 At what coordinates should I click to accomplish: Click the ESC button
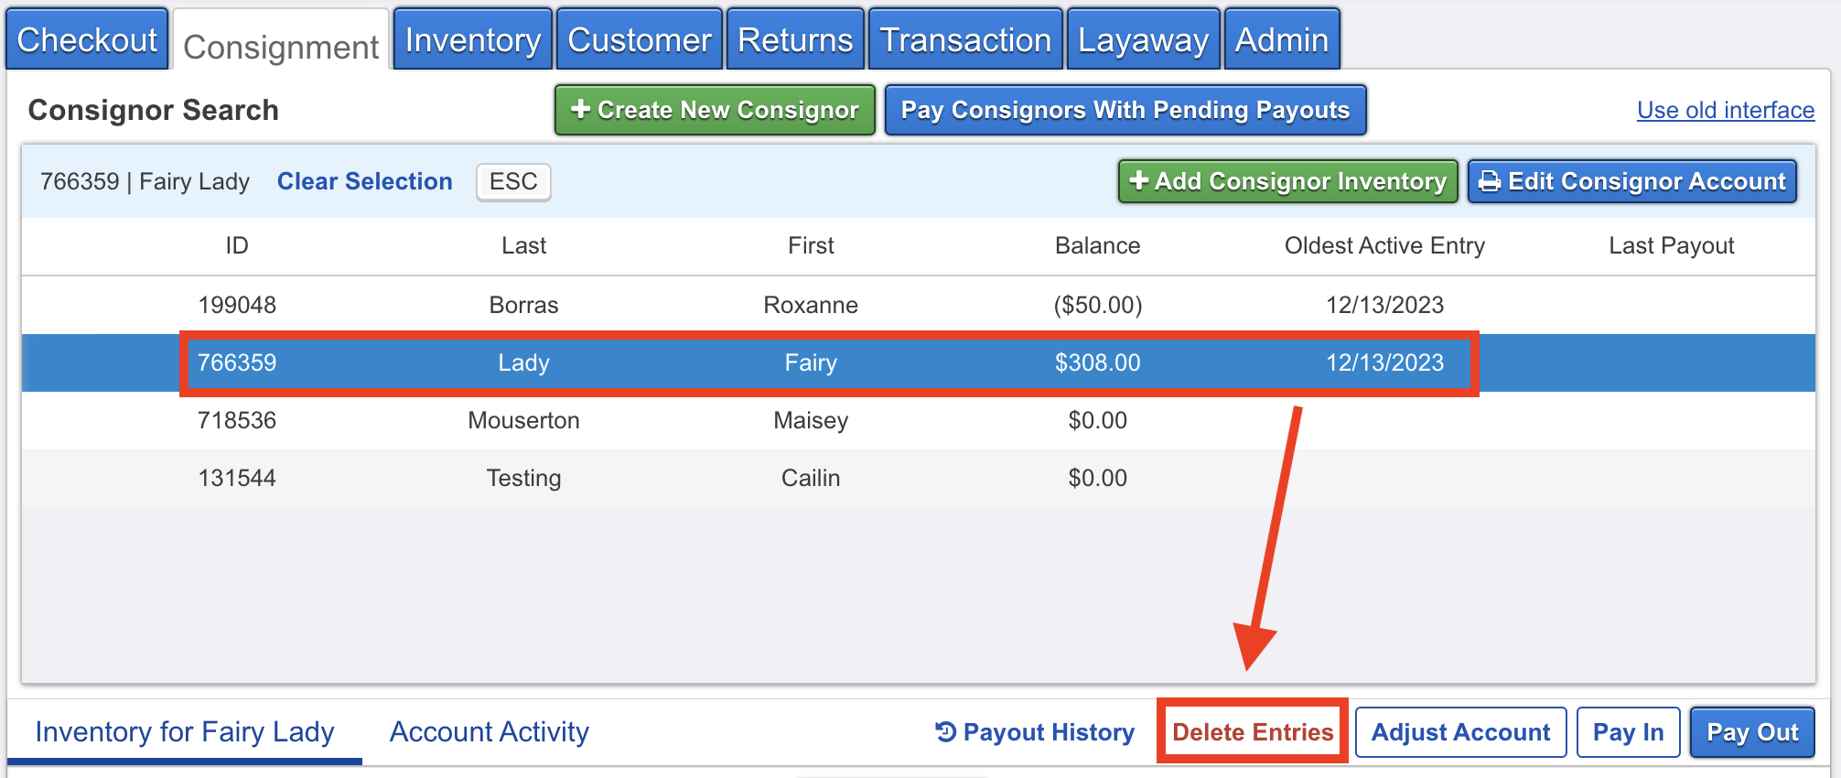tap(513, 181)
